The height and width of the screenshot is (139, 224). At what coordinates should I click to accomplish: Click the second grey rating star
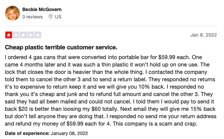(16, 35)
